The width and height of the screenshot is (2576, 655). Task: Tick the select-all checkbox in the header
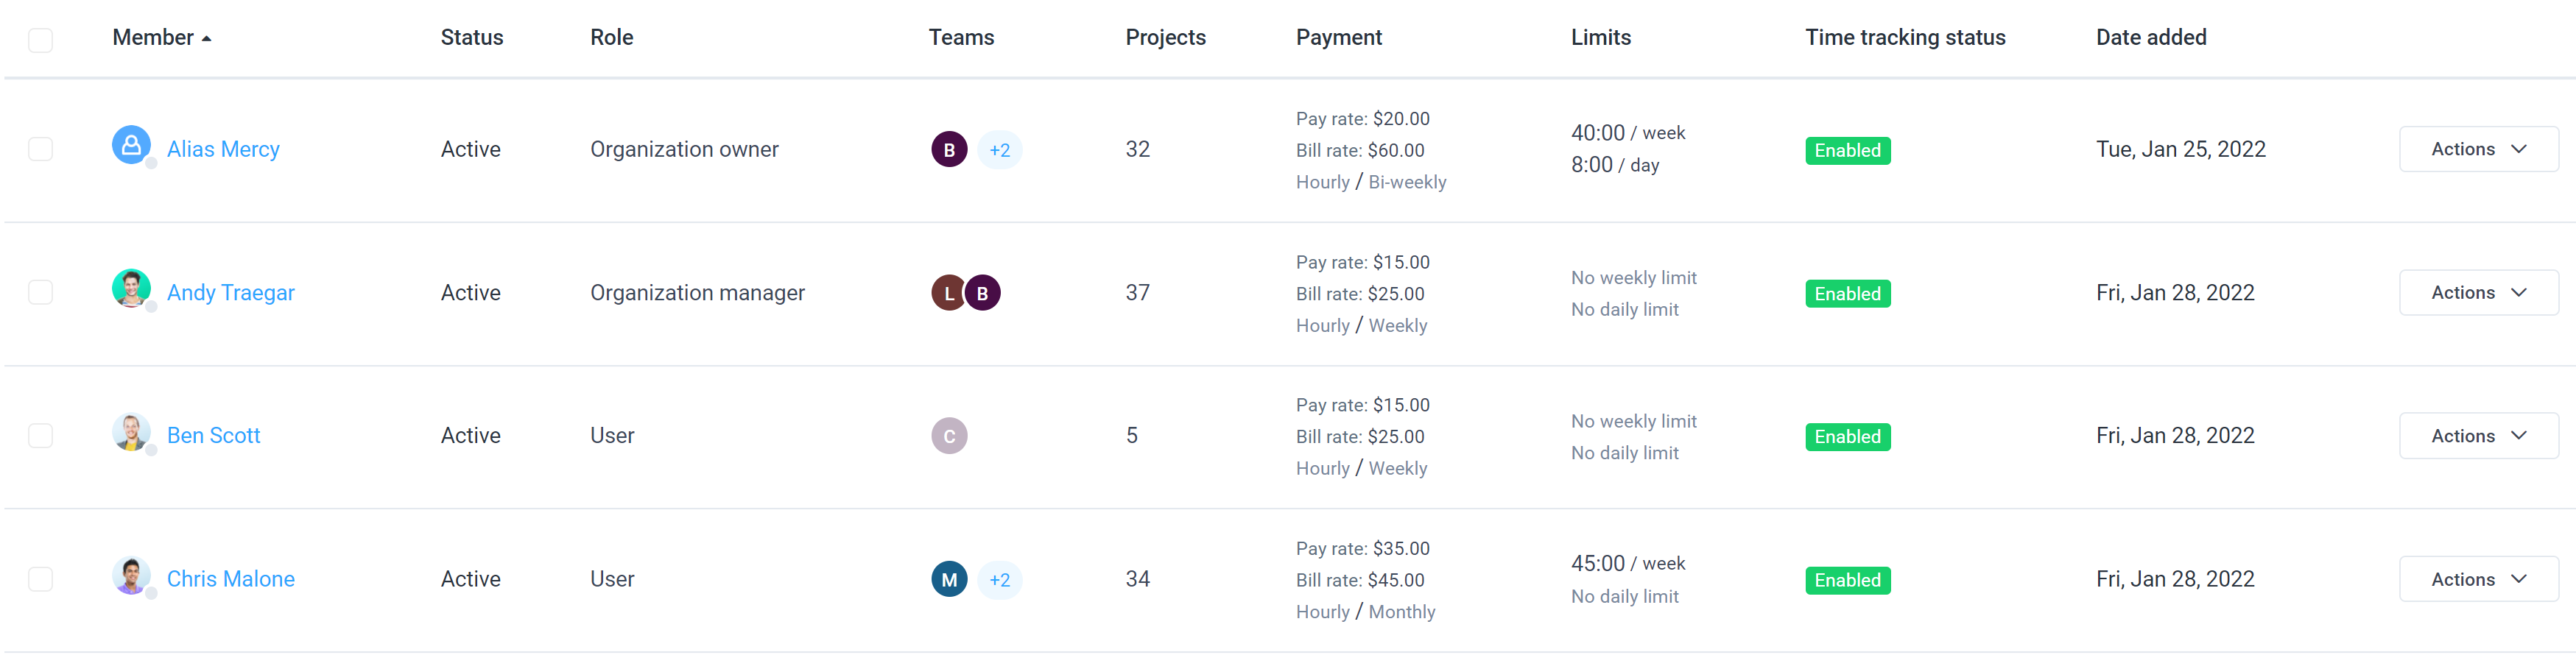click(40, 40)
